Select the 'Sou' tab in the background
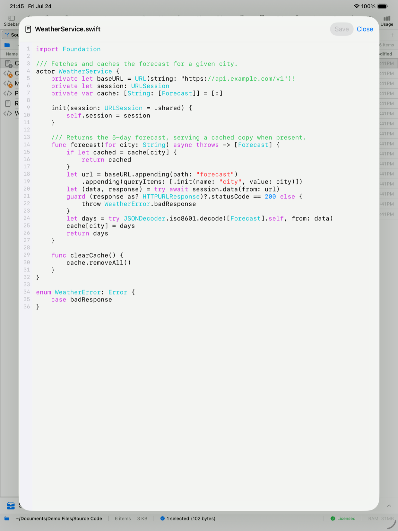Image resolution: width=398 pixels, height=531 pixels. click(x=11, y=35)
